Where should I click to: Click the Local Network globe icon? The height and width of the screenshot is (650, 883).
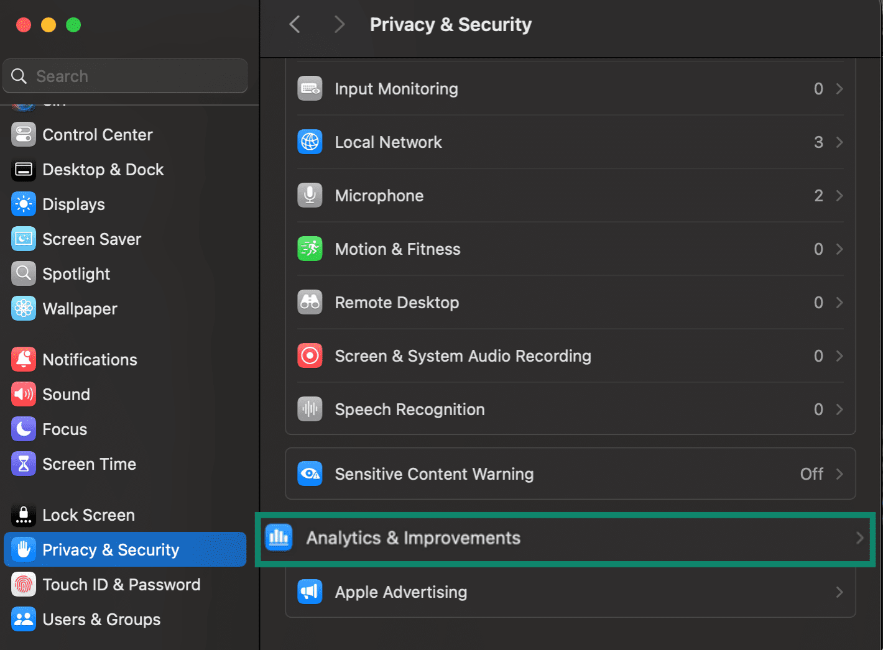click(310, 142)
